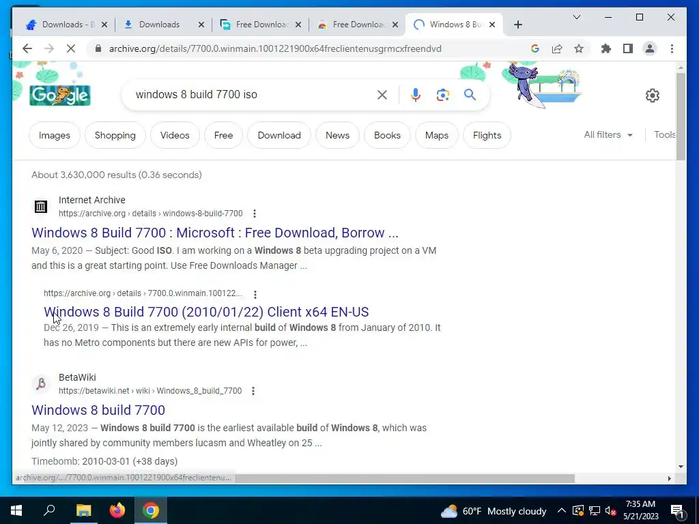This screenshot has height=524, width=699.
Task: Open Google quick settings gear
Action: 652,96
